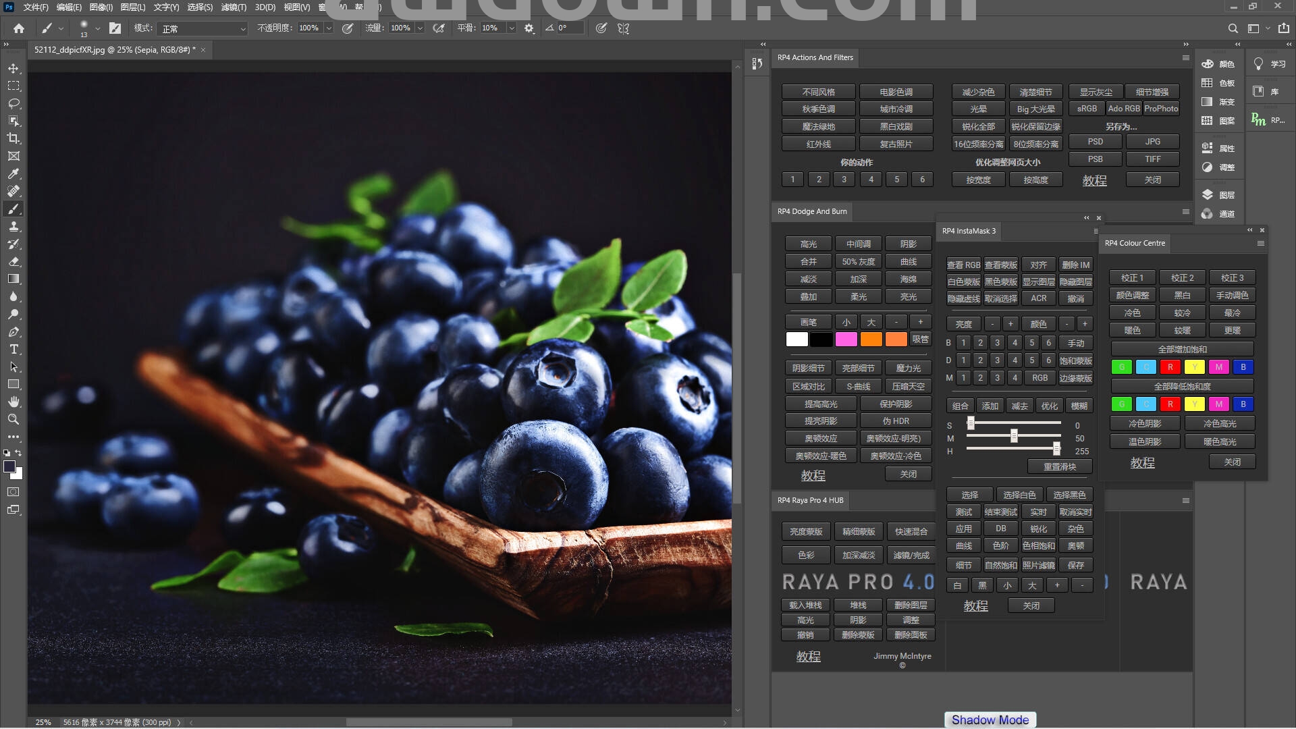1296x729 pixels.
Task: Select the Lasso tool
Action: pyautogui.click(x=13, y=103)
